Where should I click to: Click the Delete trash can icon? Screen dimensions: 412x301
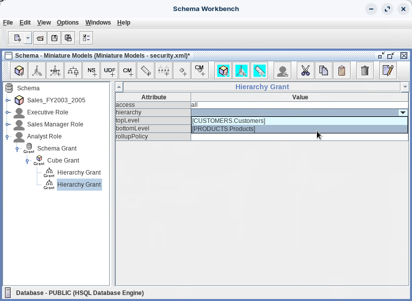pyautogui.click(x=365, y=71)
